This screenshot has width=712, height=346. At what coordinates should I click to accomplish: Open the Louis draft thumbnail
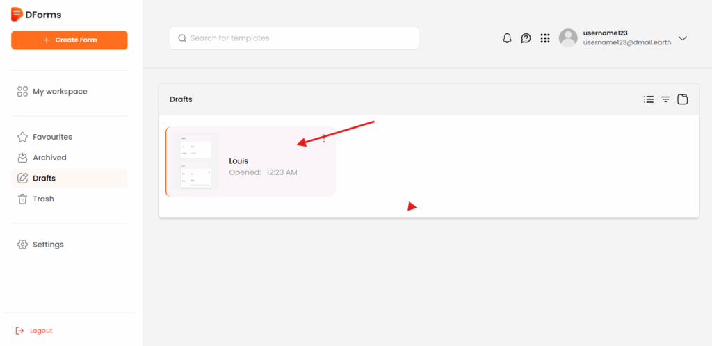pos(195,161)
